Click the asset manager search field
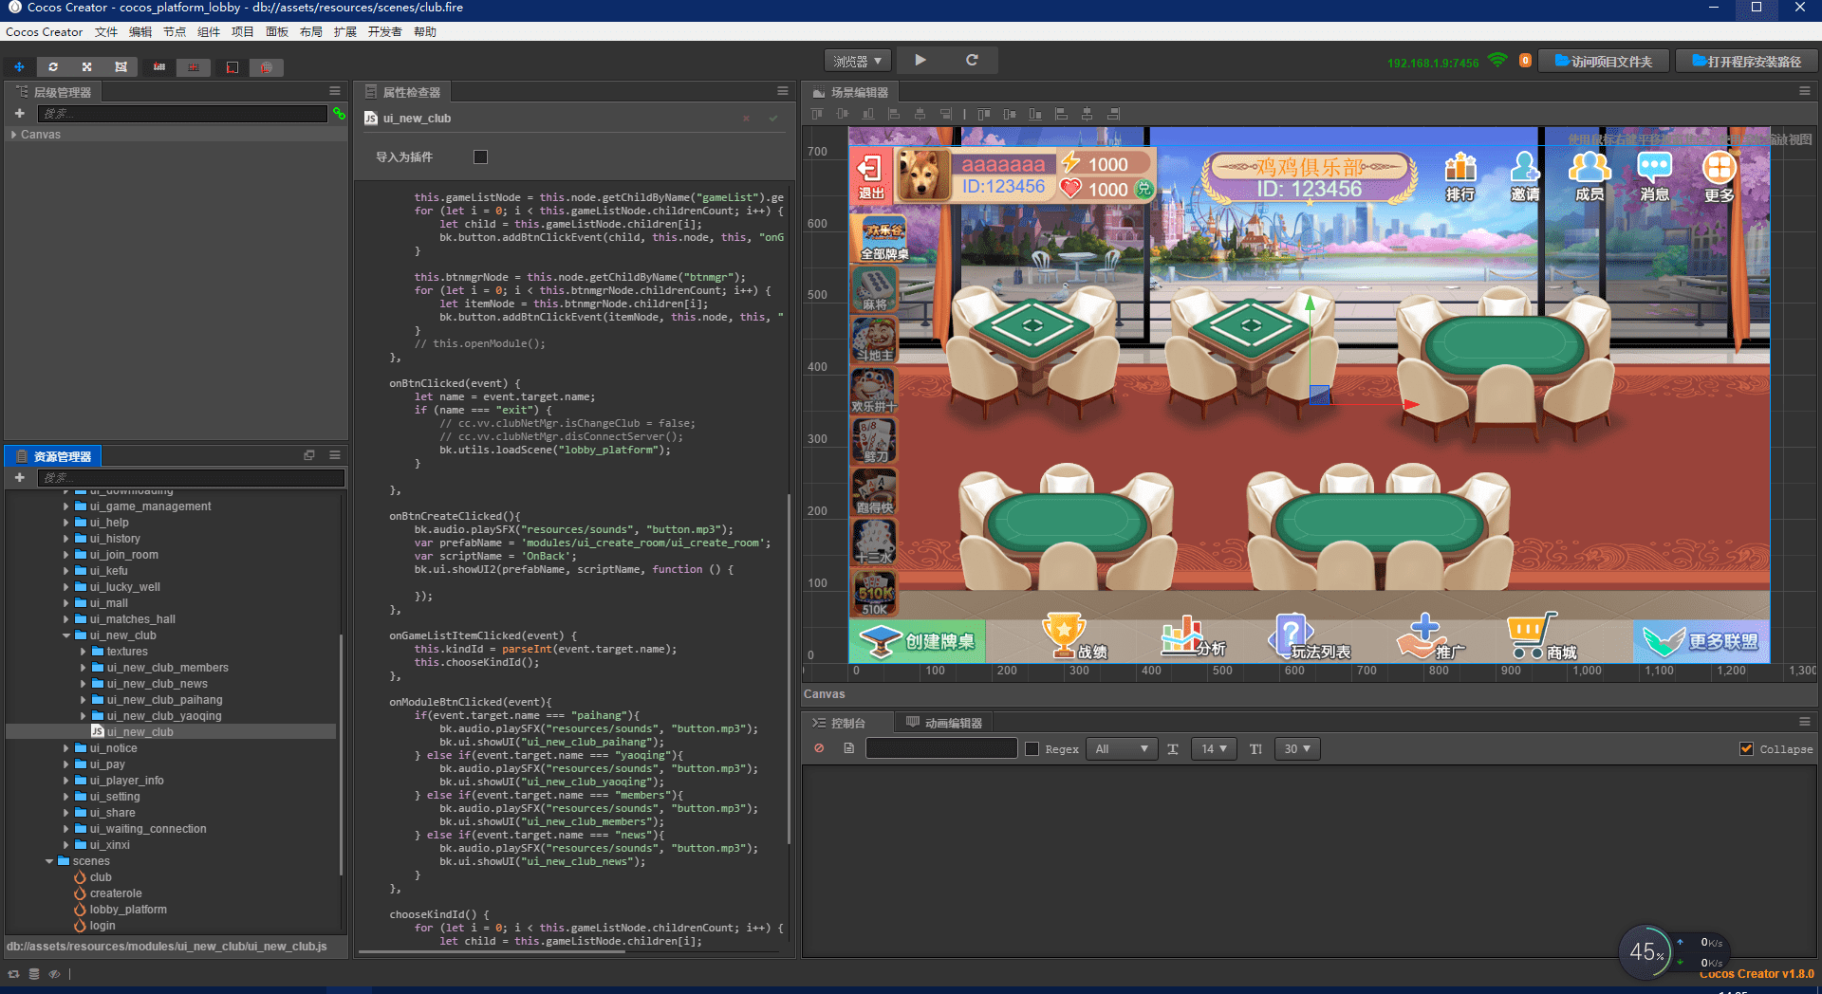This screenshot has width=1822, height=994. click(x=190, y=477)
